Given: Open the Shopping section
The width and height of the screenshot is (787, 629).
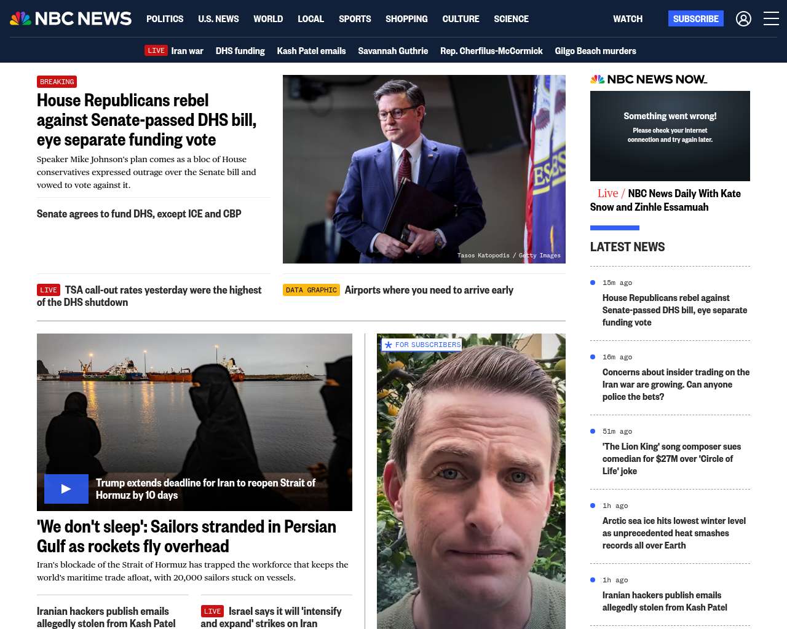Looking at the screenshot, I should [406, 19].
